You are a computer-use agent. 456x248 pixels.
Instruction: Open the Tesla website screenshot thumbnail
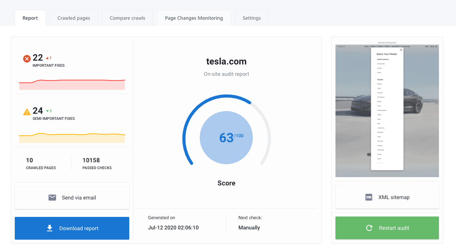coord(387,110)
